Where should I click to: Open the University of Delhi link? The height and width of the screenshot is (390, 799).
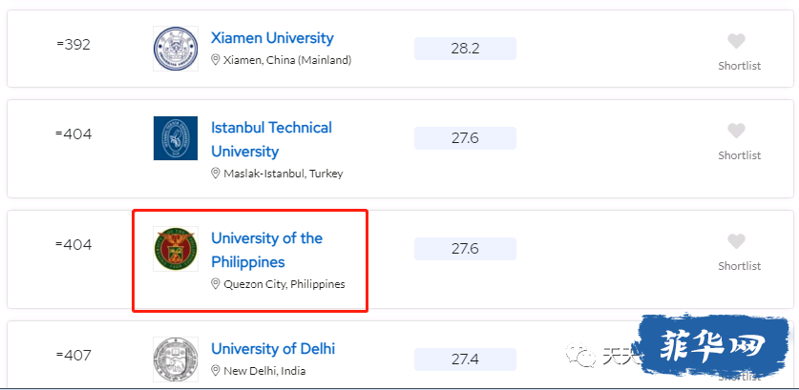[273, 349]
